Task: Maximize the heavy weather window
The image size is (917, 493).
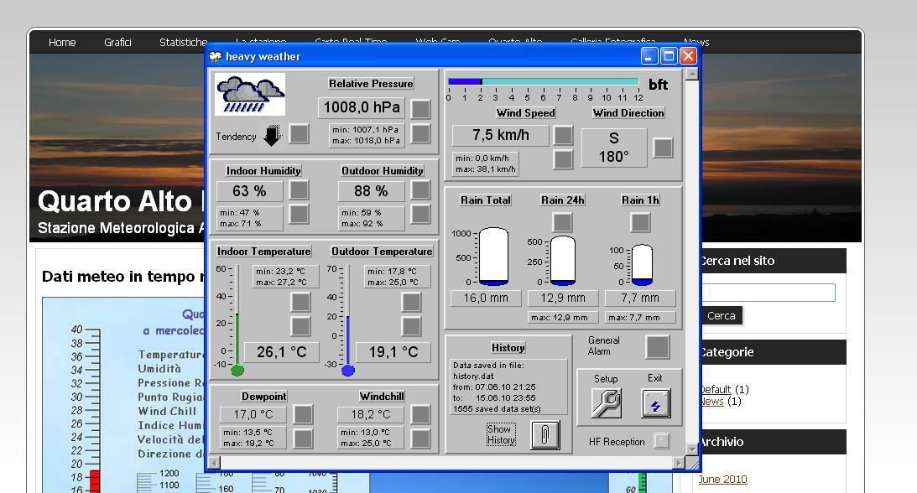Action: click(669, 56)
